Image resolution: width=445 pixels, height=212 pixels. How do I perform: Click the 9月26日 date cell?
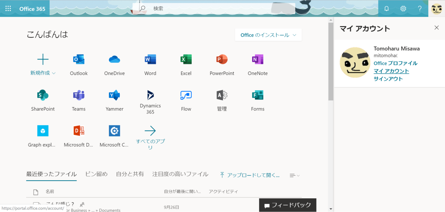[171, 207]
